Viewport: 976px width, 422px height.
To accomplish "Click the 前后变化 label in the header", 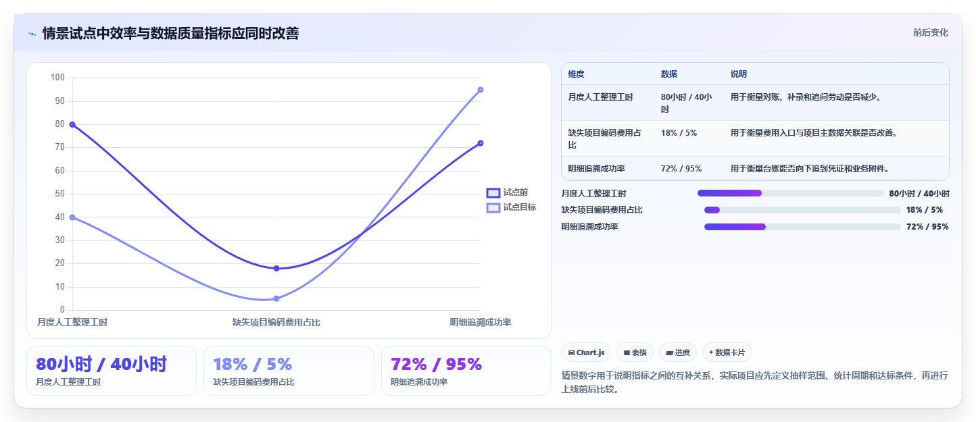I will coord(930,32).
